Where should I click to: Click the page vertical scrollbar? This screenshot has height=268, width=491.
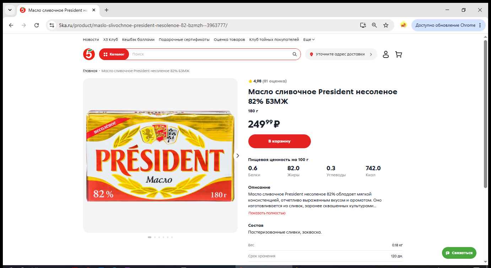486,114
